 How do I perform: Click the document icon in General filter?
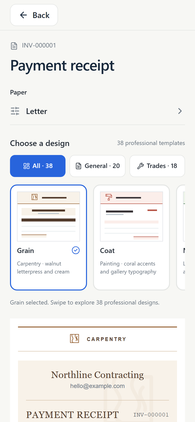(78, 166)
